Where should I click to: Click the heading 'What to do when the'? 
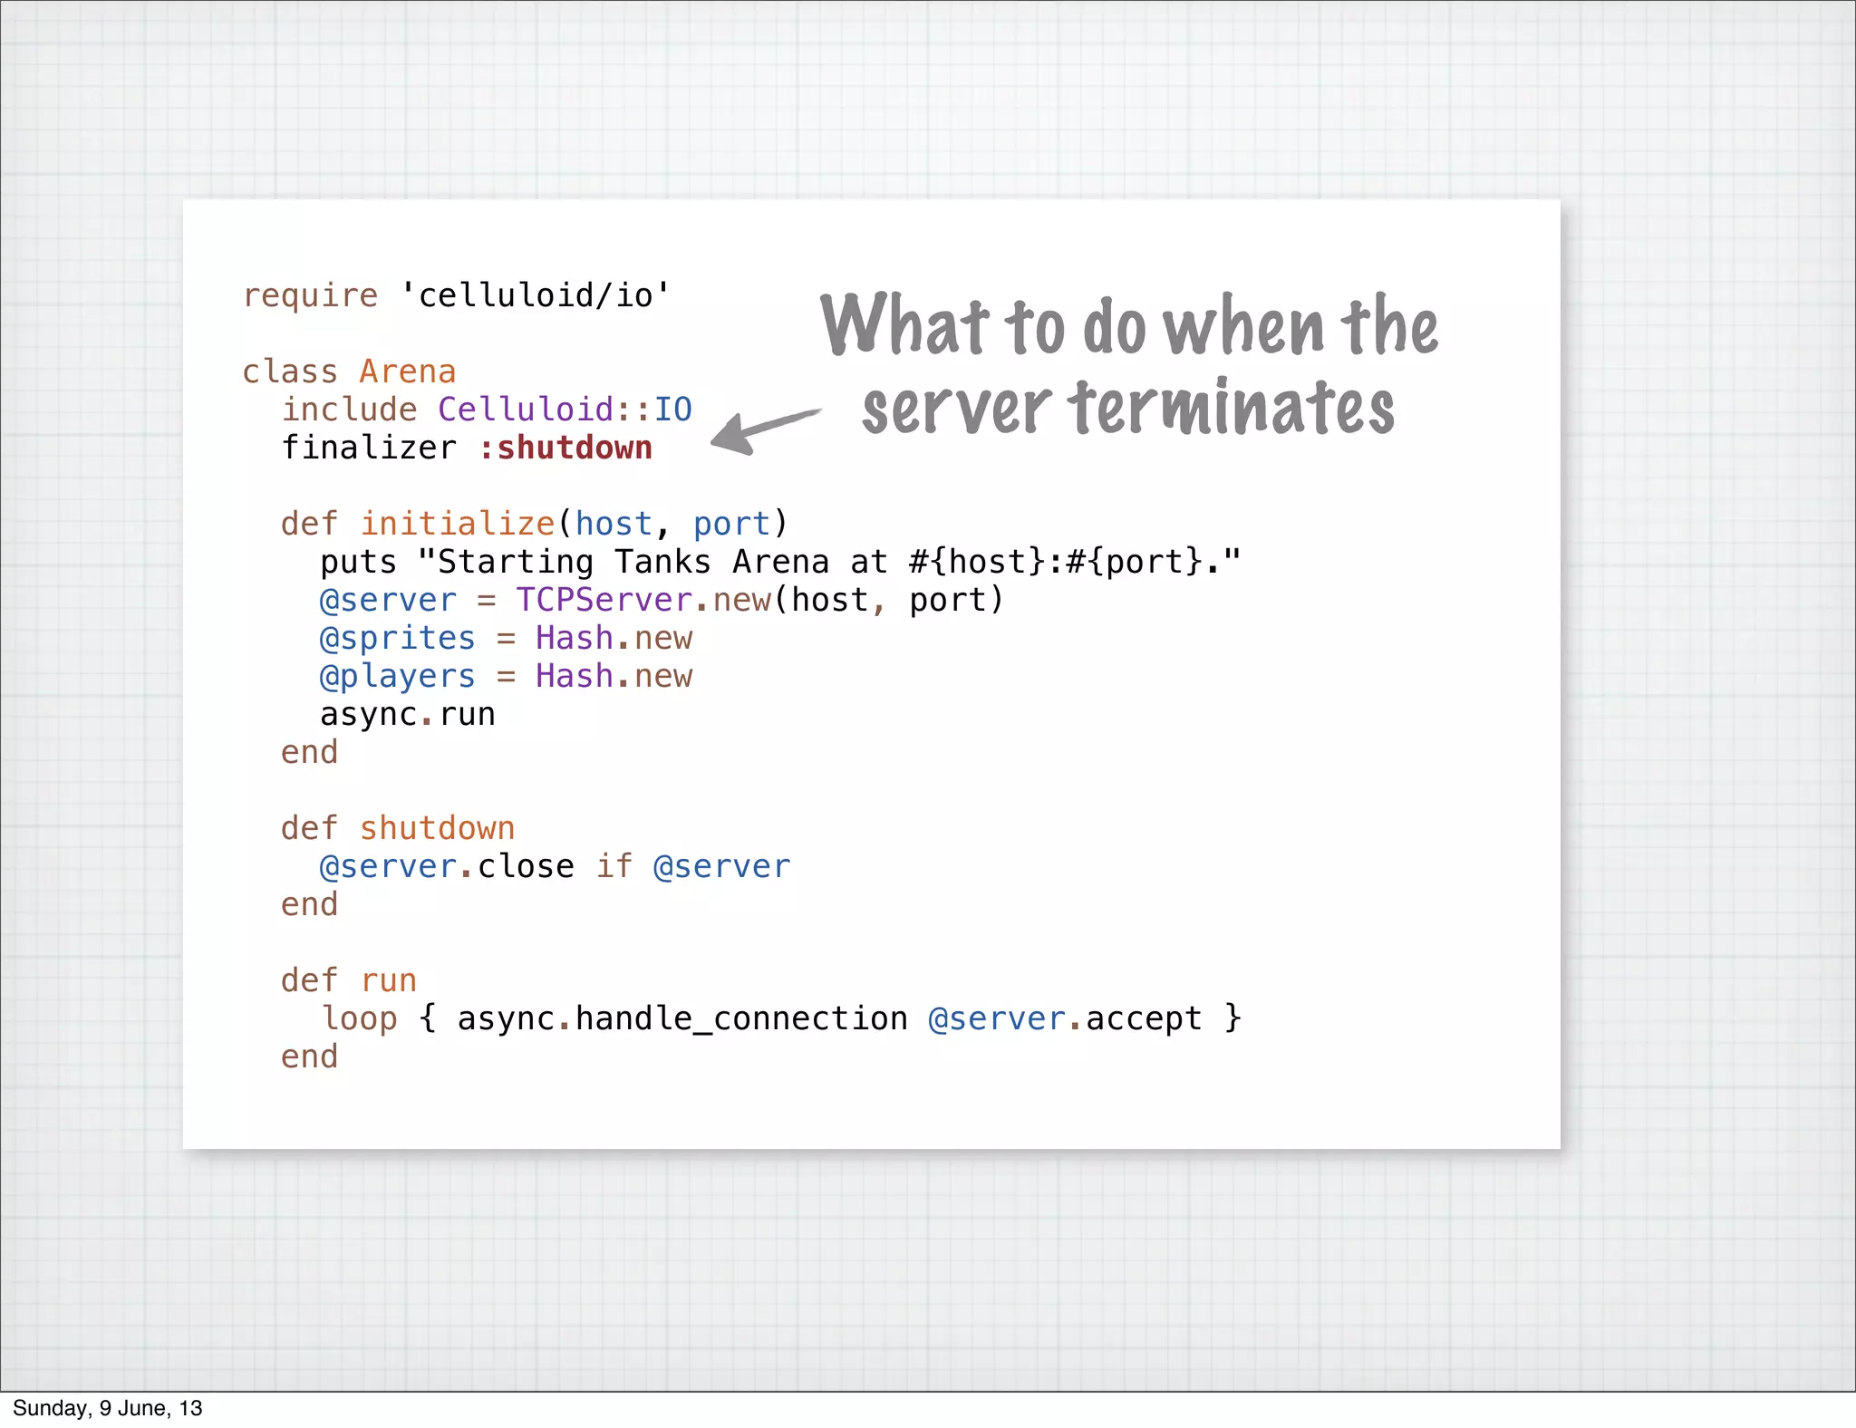(x=1128, y=326)
